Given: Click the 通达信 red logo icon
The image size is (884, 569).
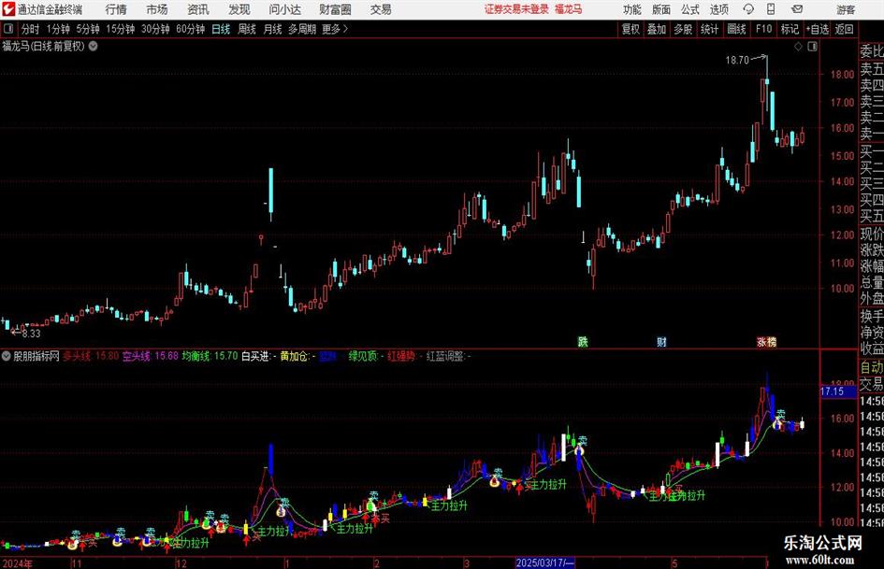Looking at the screenshot, I should click(x=8, y=9).
